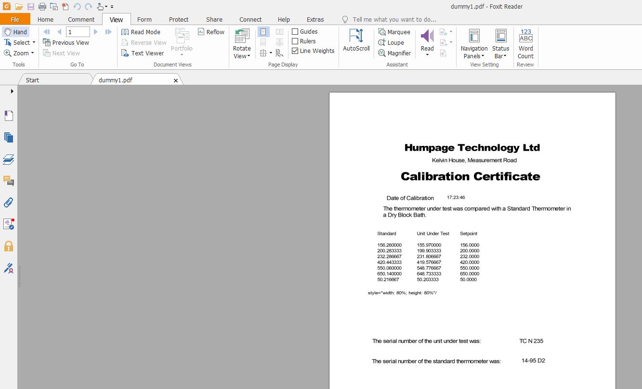Viewport: 642px width, 389px height.
Task: Expand the Select tool dropdown
Action: click(34, 42)
